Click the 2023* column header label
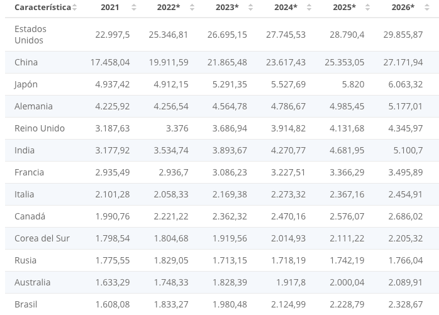Screen dimensions: 439x315 point(227,8)
